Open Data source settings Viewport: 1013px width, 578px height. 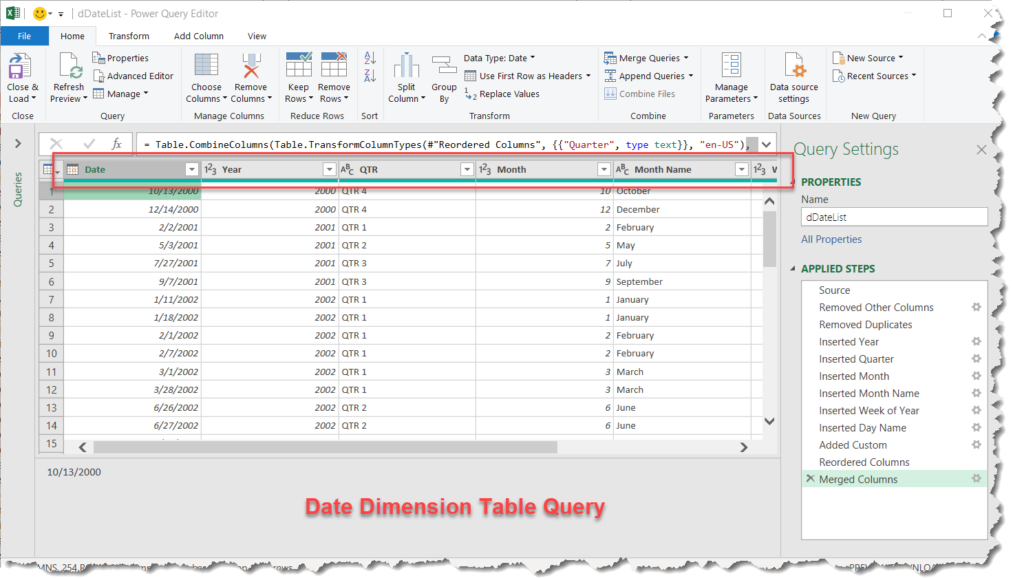794,77
